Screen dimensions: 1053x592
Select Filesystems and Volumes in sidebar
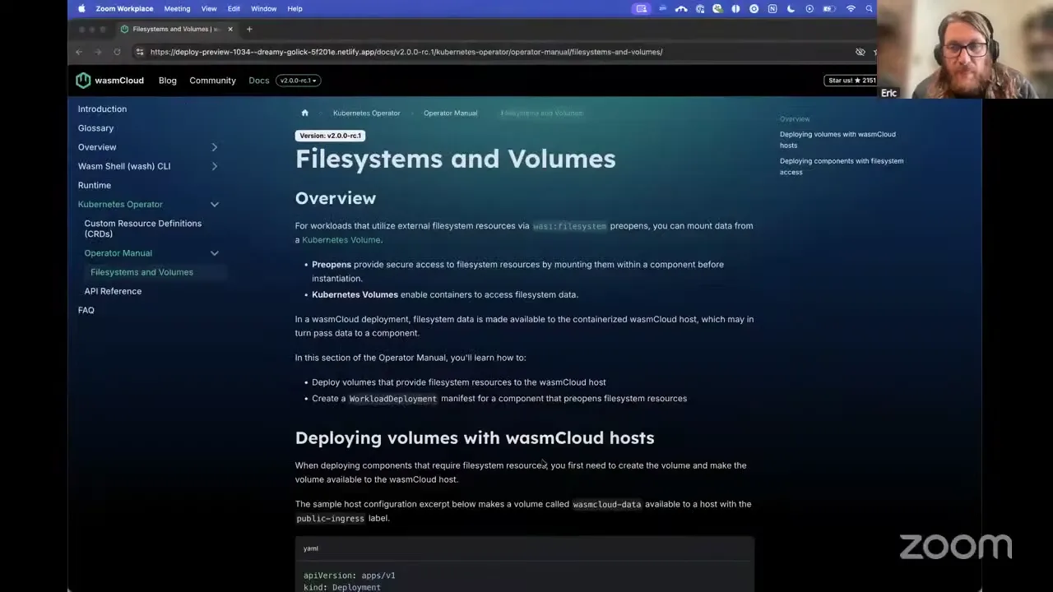(141, 272)
